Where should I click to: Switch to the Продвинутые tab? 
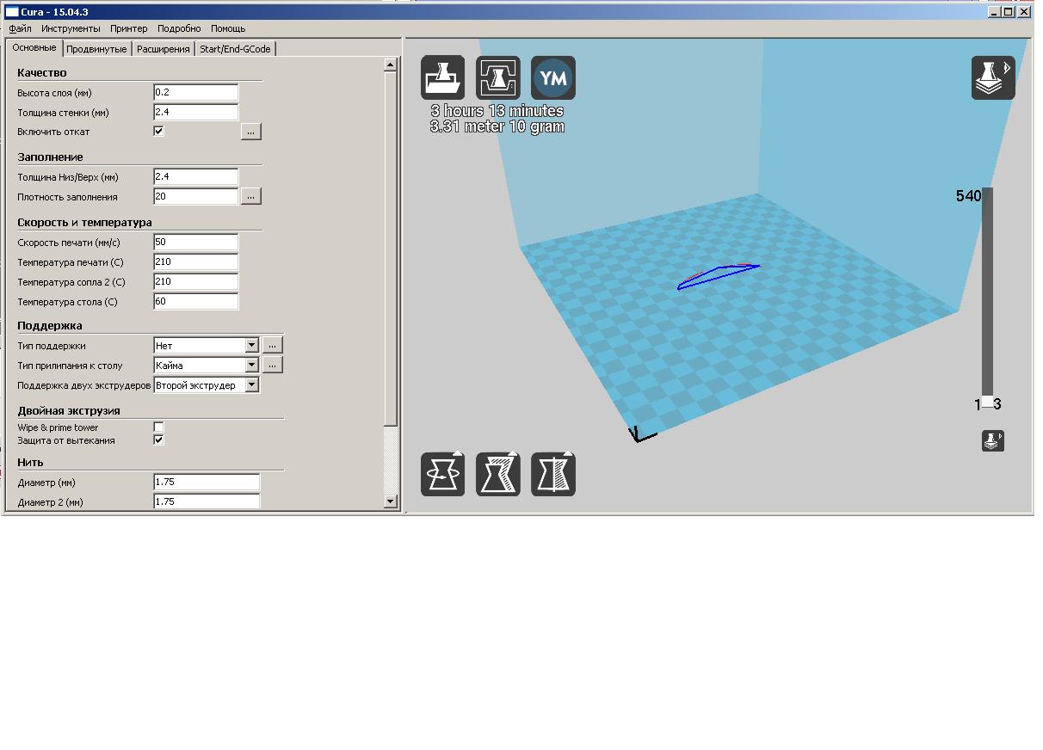[x=96, y=49]
